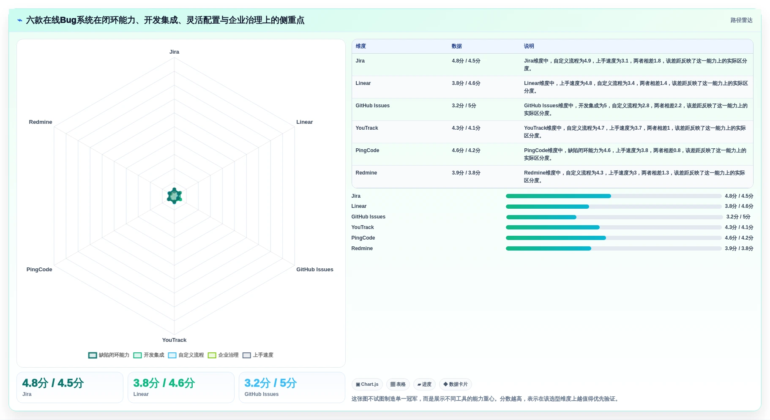Select the Jira table row name

360,61
